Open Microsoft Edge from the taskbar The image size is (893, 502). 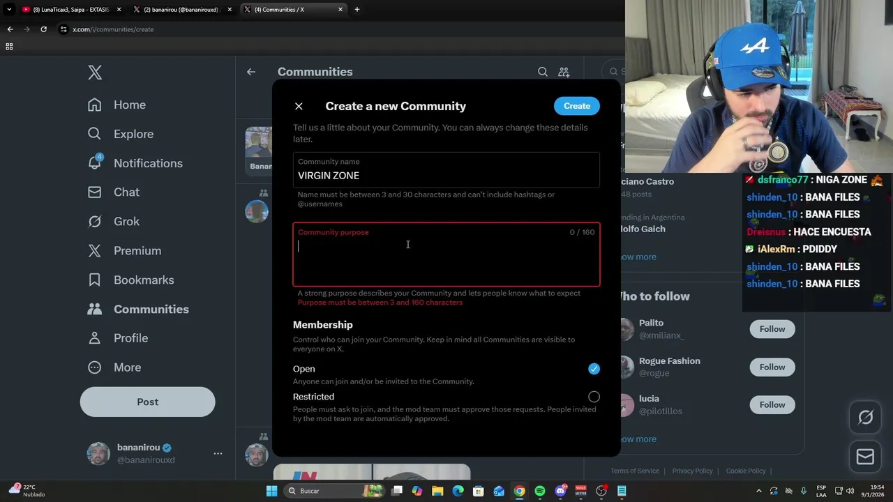[x=458, y=491]
